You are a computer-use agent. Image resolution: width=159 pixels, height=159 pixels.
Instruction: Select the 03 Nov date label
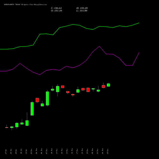(x=31, y=151)
